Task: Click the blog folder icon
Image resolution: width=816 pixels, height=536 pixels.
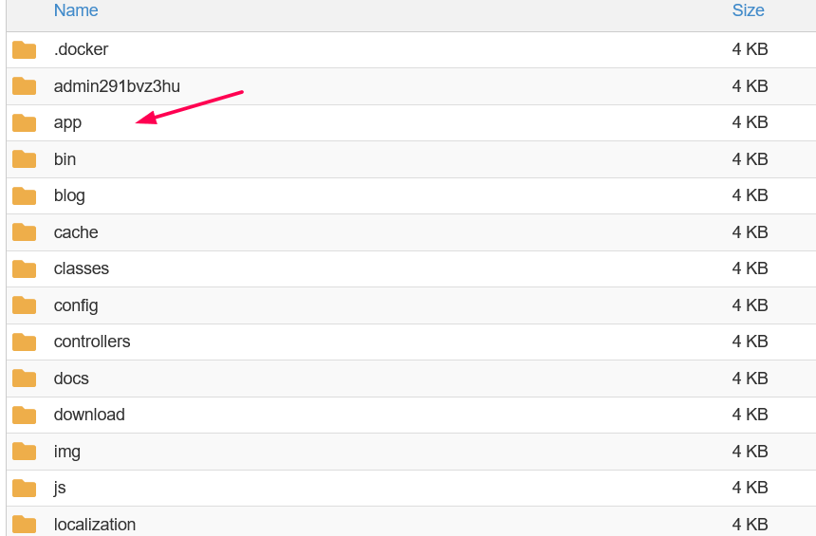Action: click(24, 195)
